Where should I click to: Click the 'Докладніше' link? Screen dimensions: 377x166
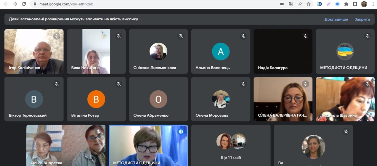click(336, 19)
